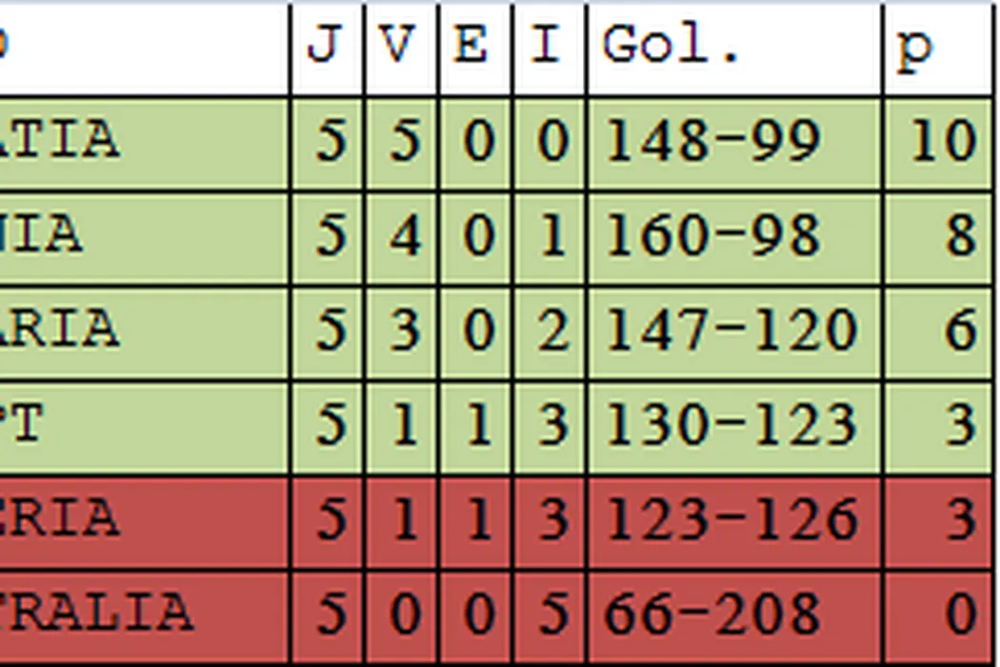Click the p column header
Image resolution: width=1000 pixels, height=667 pixels.
[x=936, y=48]
